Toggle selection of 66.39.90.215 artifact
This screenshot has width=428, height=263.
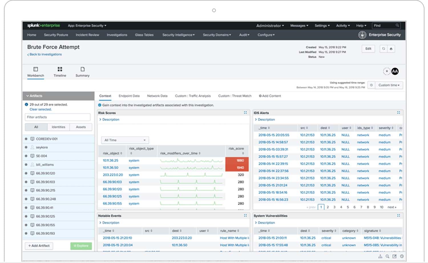click(26, 190)
